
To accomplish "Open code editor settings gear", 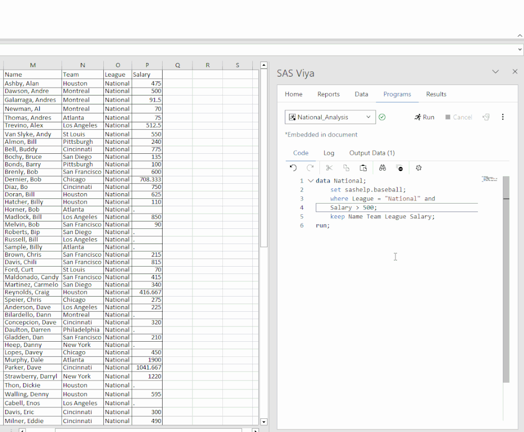I will click(x=419, y=168).
